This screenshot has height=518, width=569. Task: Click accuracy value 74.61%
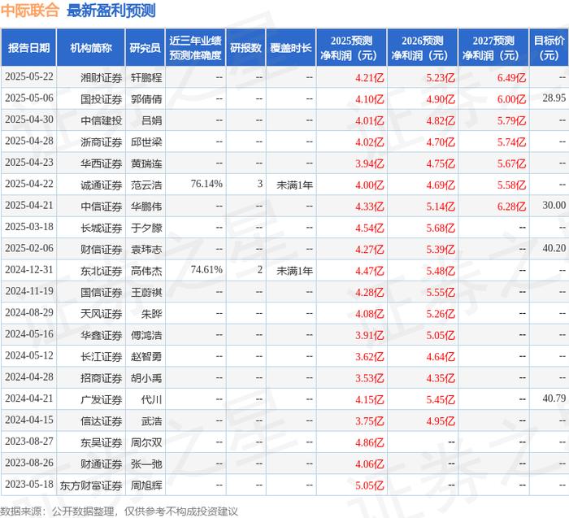(x=206, y=269)
